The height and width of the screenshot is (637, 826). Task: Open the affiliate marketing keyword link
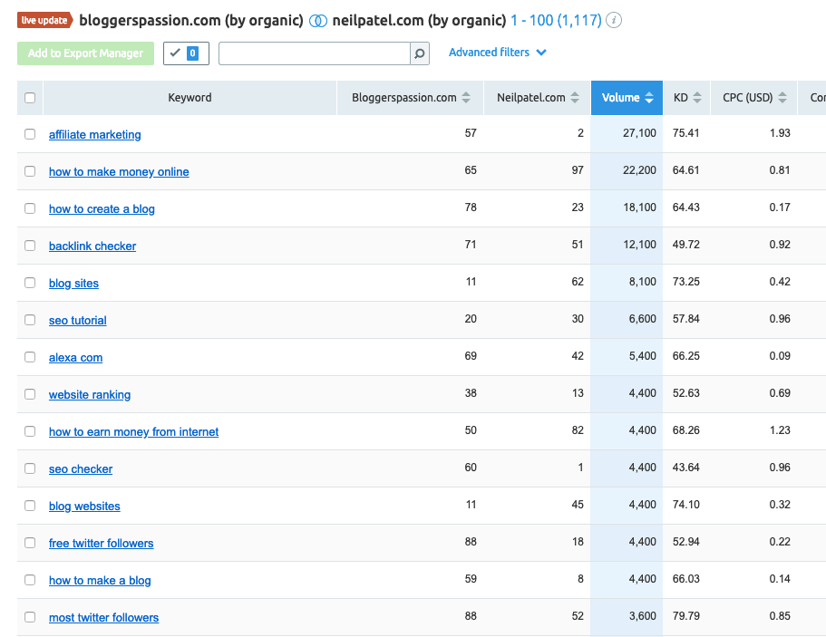point(95,135)
